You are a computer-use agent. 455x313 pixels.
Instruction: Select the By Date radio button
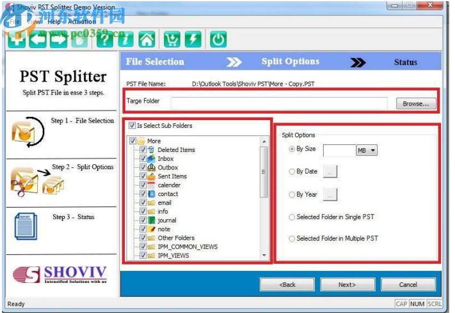click(x=292, y=171)
